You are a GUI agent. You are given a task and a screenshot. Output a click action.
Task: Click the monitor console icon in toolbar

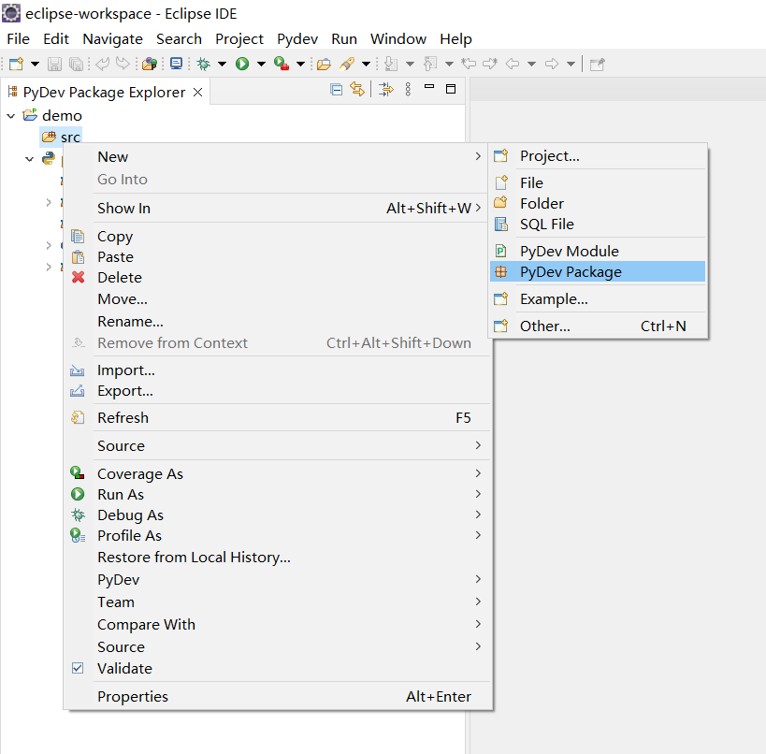pyautogui.click(x=176, y=64)
